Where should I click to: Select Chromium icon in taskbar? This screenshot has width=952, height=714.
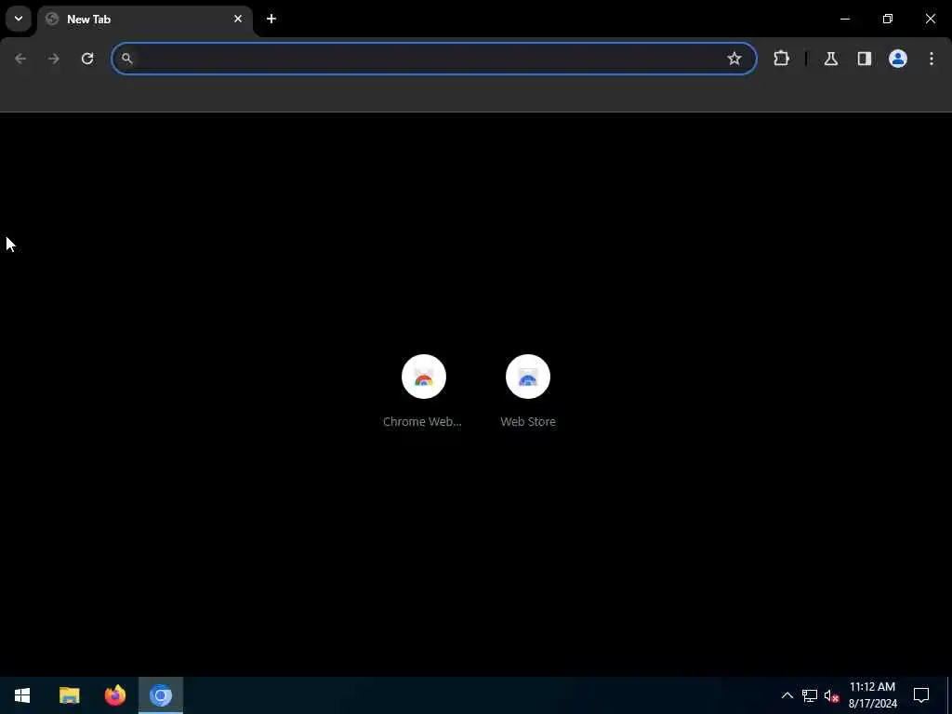161,695
